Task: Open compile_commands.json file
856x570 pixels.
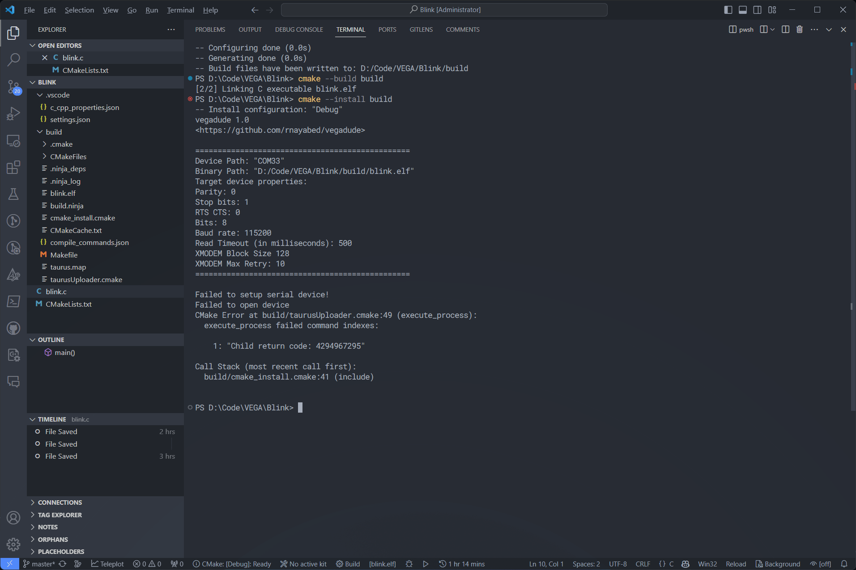Action: point(105,242)
